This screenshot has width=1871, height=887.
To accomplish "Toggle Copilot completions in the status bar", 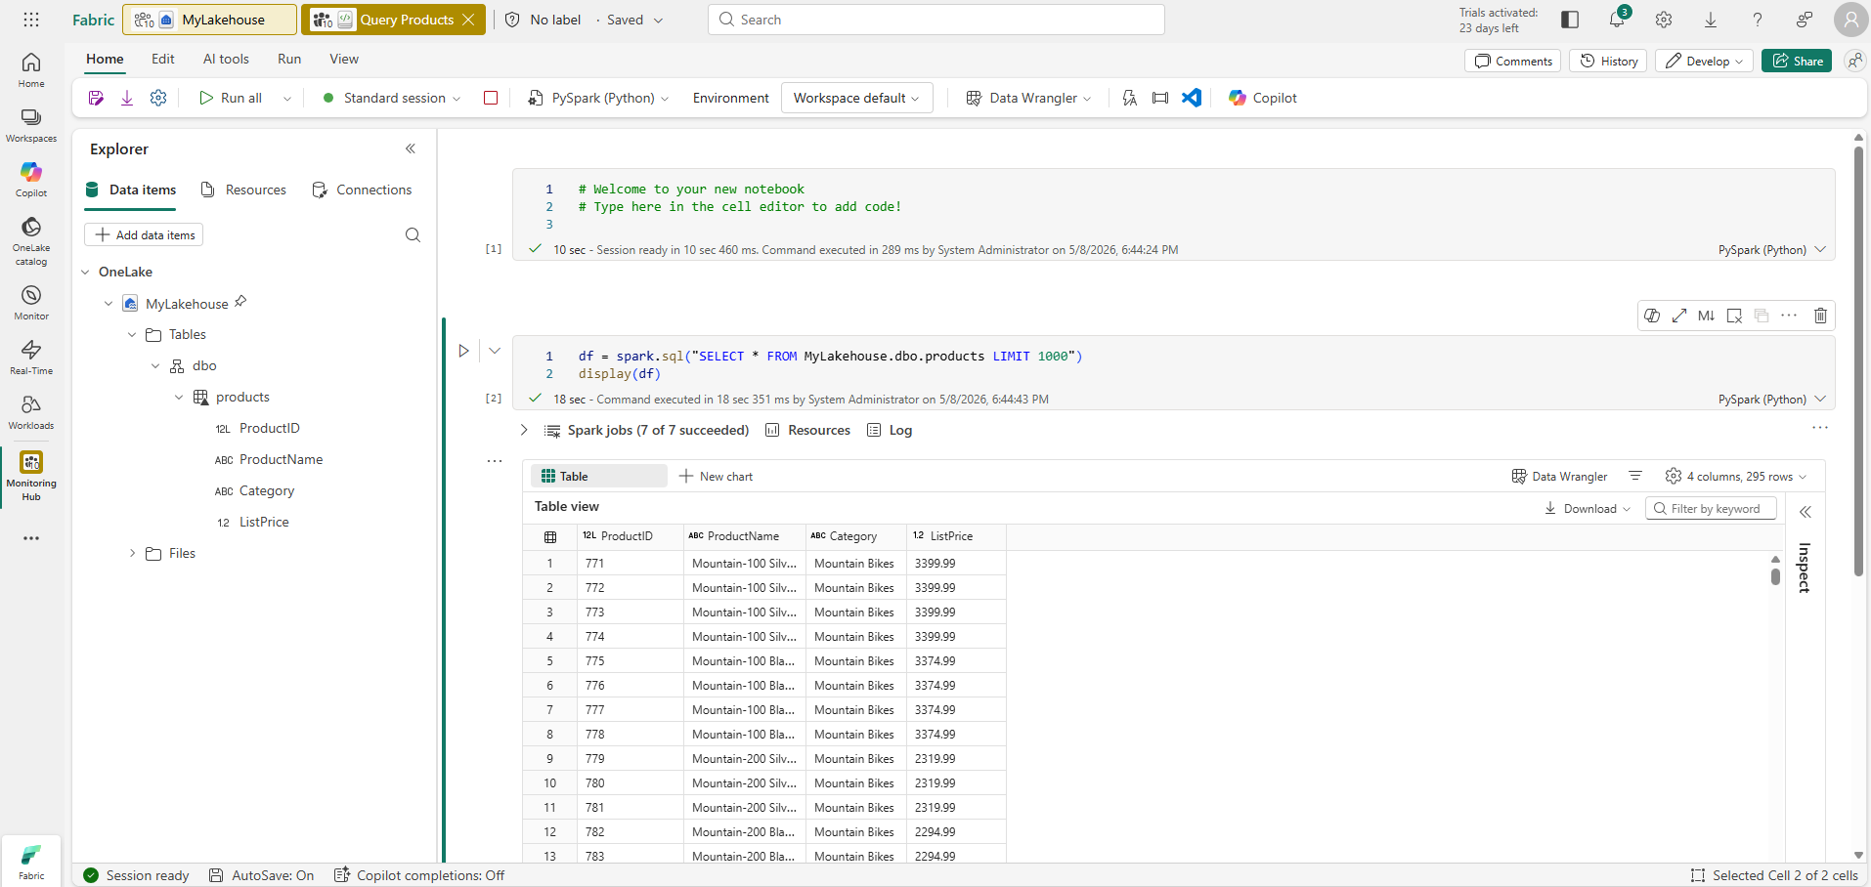I will [419, 875].
